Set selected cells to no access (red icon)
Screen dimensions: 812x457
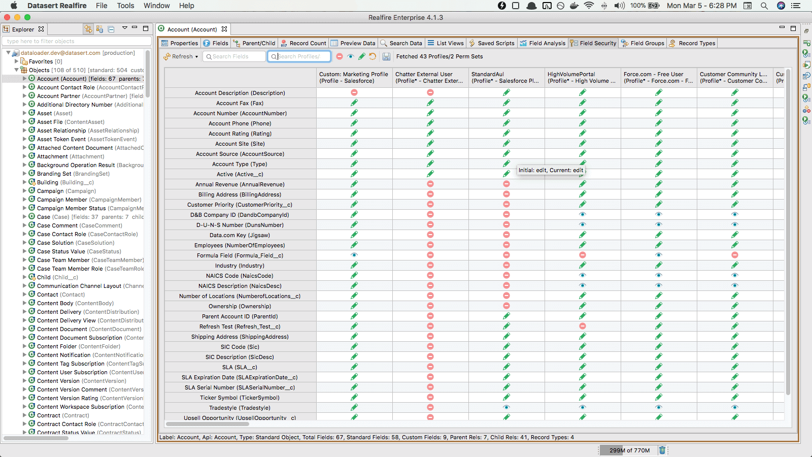click(x=340, y=56)
